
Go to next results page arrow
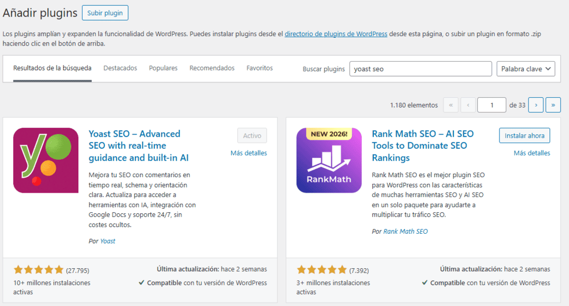tap(536, 105)
